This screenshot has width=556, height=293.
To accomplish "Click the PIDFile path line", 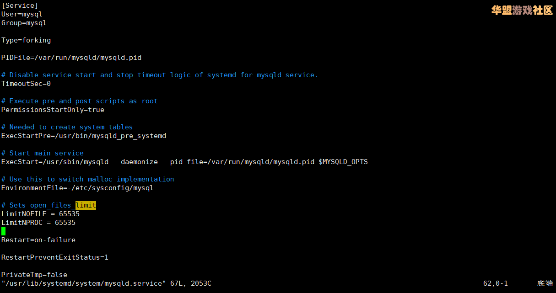I will pos(71,58).
